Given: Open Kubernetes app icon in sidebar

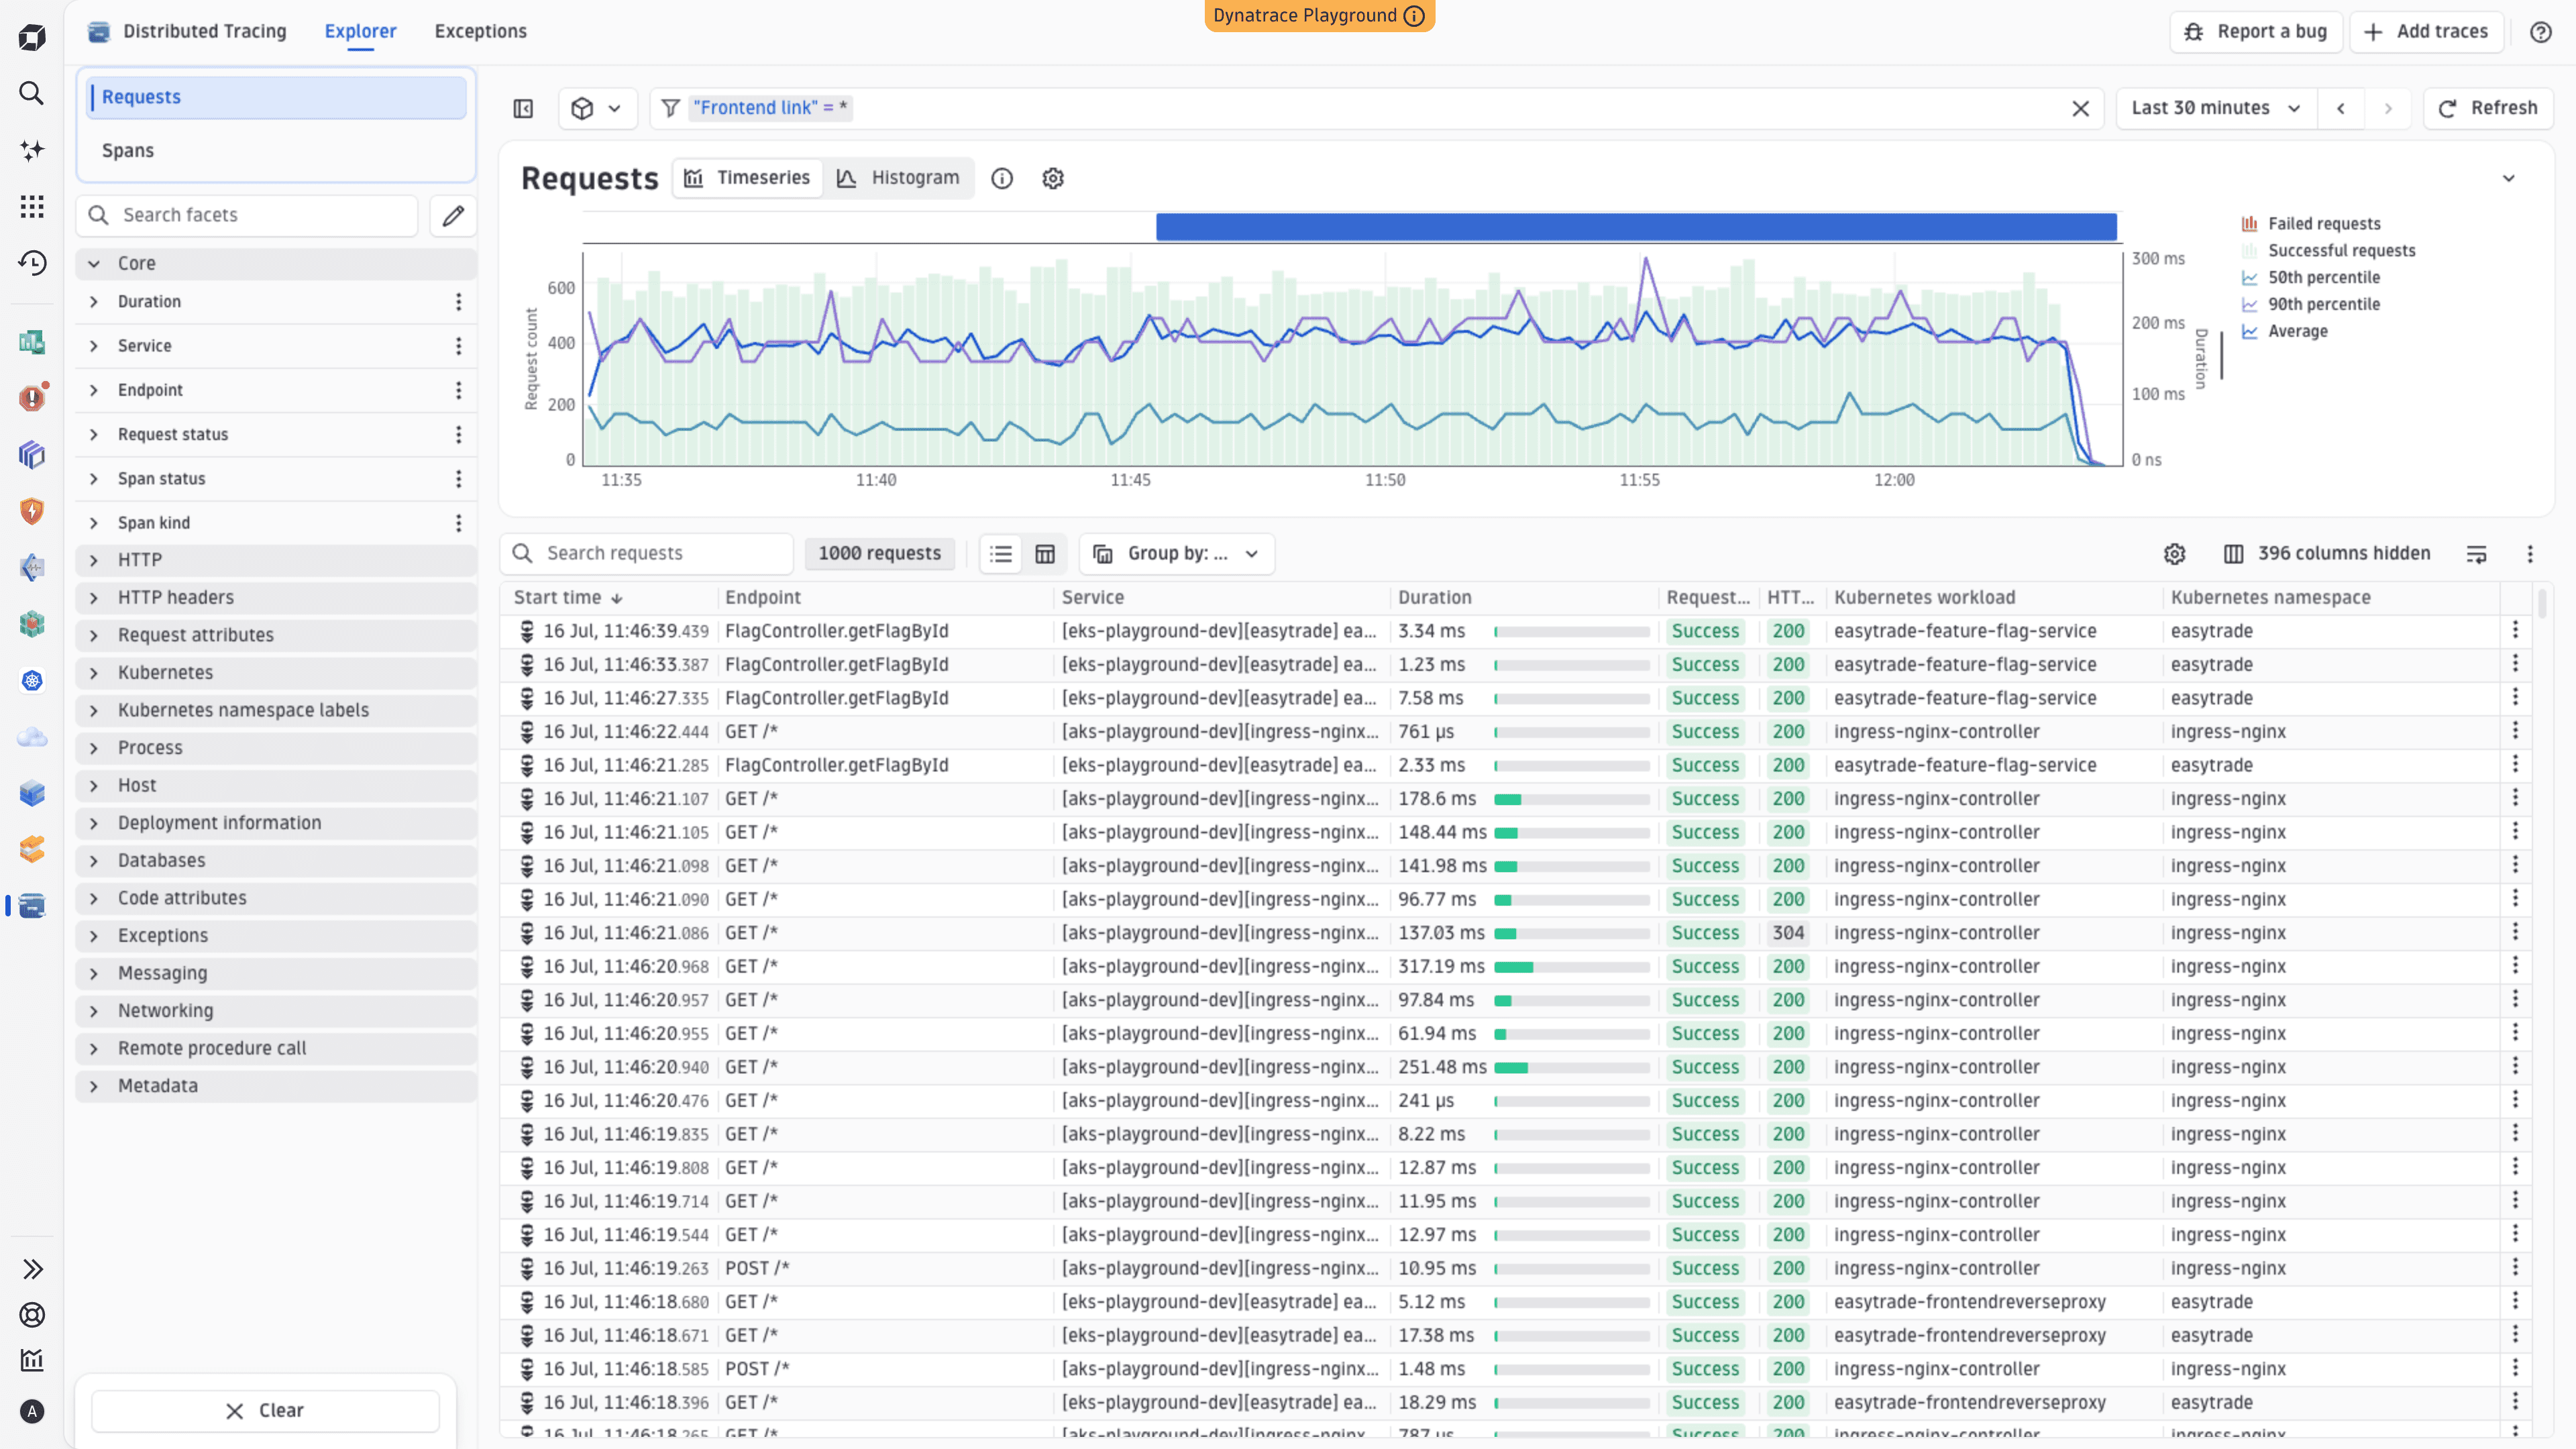Looking at the screenshot, I should point(32,681).
